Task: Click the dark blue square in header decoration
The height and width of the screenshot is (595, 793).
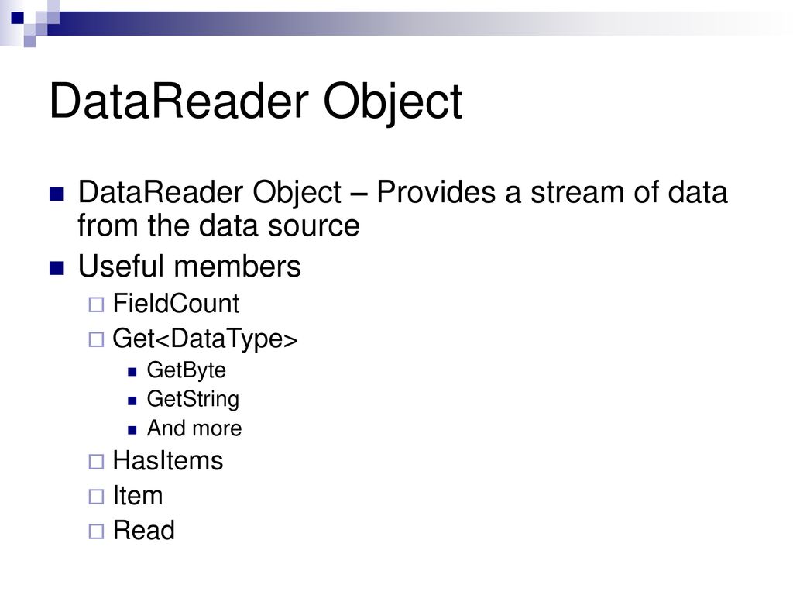Action: pyautogui.click(x=18, y=19)
